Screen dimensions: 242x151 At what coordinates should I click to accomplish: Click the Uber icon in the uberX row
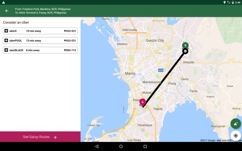[x=6, y=31]
